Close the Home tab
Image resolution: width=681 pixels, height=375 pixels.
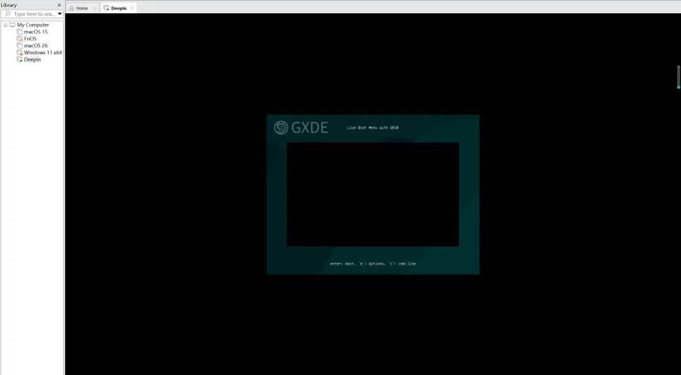[95, 8]
